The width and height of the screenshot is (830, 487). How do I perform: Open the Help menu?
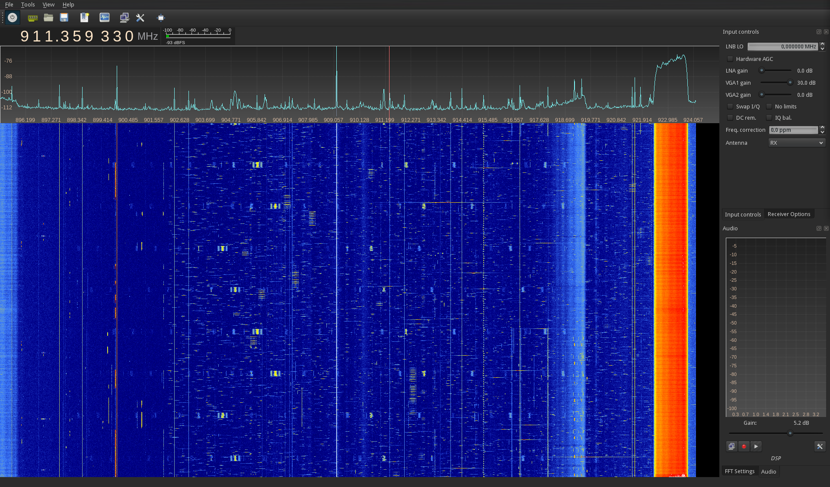coord(68,4)
